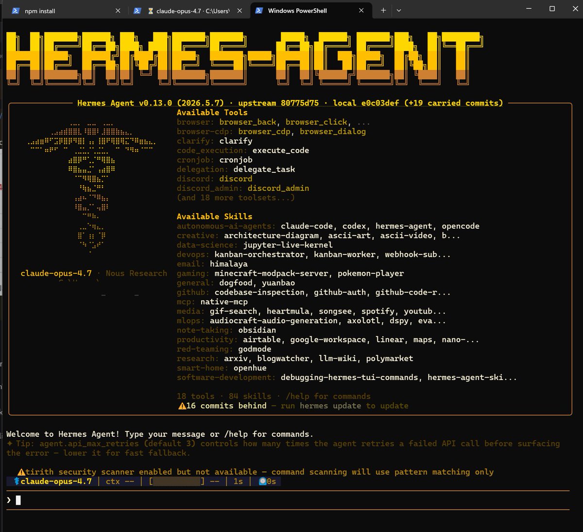Click the clock icon beside 0s in status bar

click(263, 482)
